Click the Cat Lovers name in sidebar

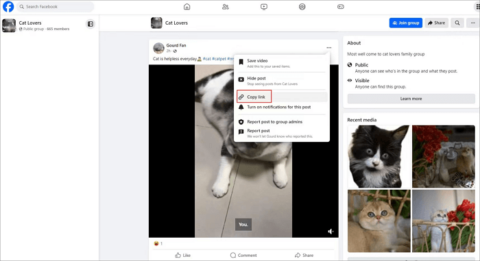click(30, 23)
